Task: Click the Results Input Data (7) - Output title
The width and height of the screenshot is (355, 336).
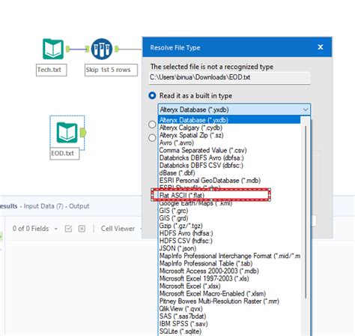Action: coord(44,206)
